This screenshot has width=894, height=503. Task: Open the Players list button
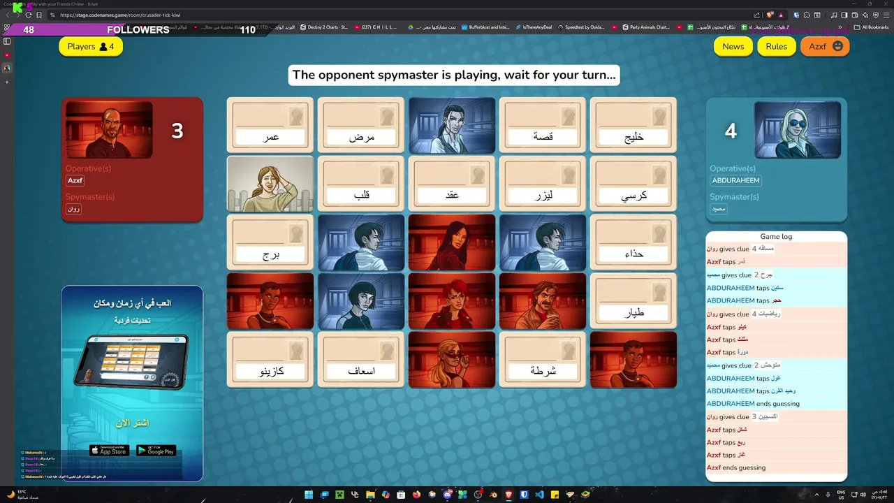click(x=91, y=46)
